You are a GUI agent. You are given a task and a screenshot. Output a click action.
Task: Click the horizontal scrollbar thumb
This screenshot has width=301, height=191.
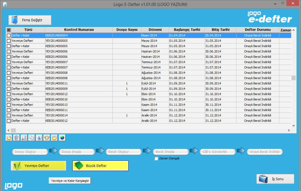[13, 130]
